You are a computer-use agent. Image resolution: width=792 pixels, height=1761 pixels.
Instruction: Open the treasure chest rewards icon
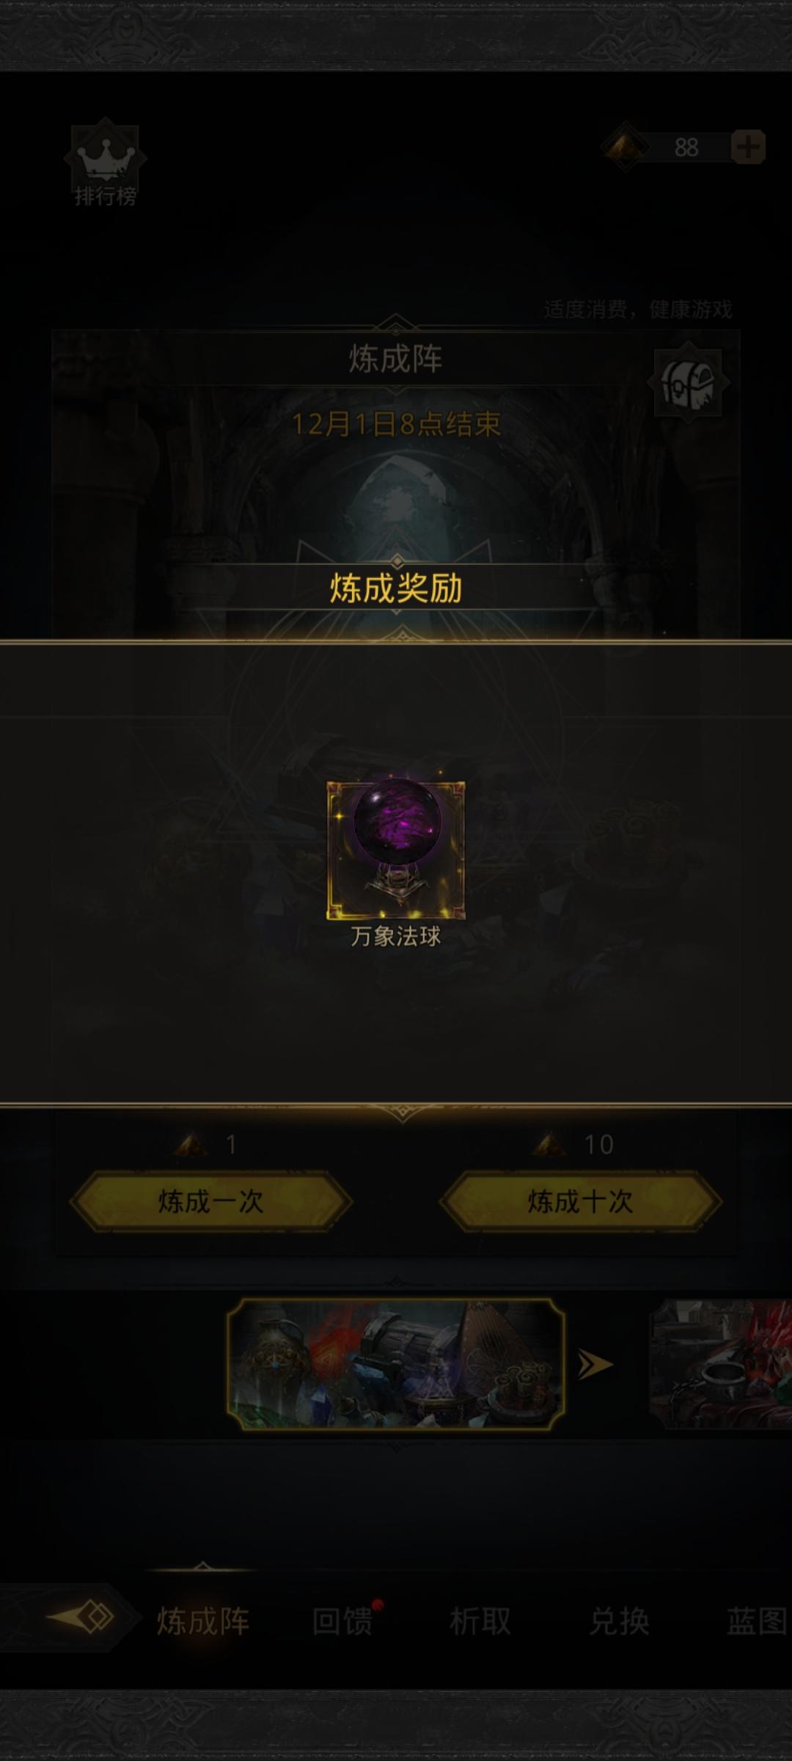pos(688,382)
